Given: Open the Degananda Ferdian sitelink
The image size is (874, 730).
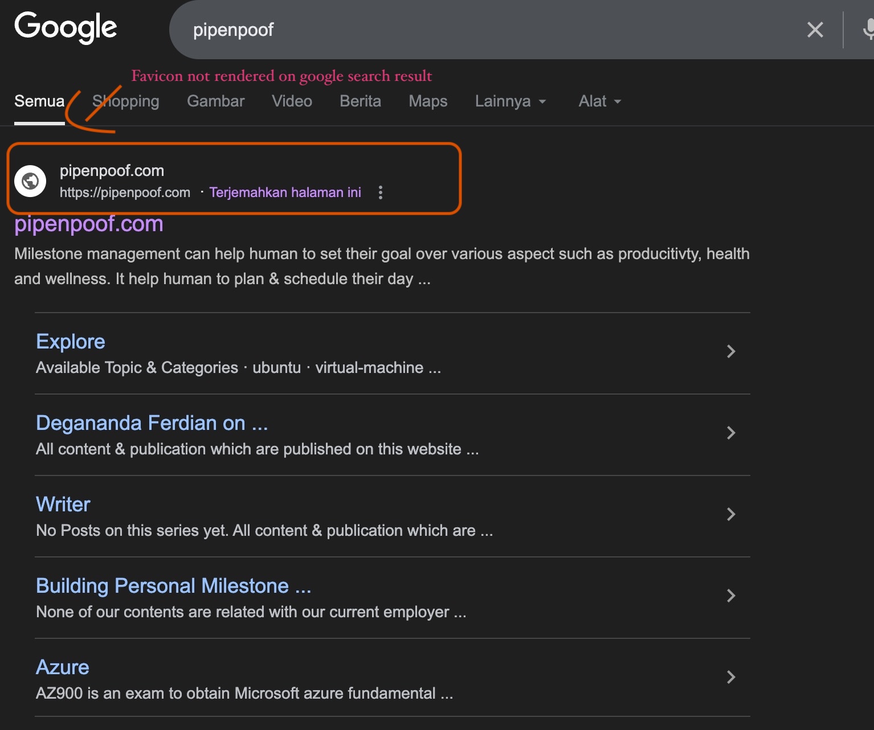Looking at the screenshot, I should (152, 423).
